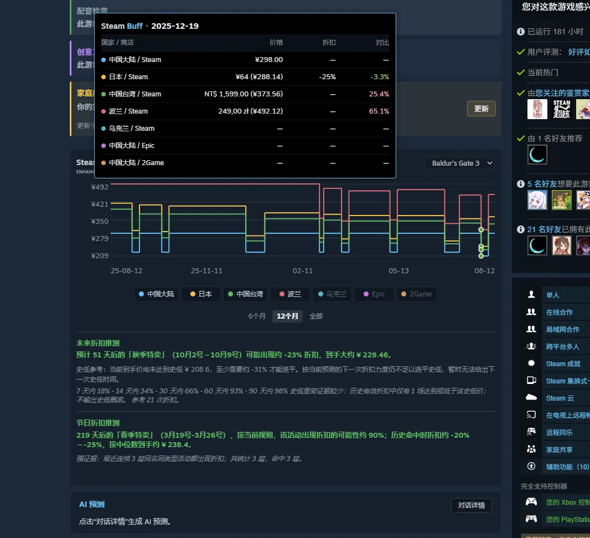Click the PlayStation controller gamepad icon
Viewport: 590px width, 538px height.
click(x=531, y=519)
